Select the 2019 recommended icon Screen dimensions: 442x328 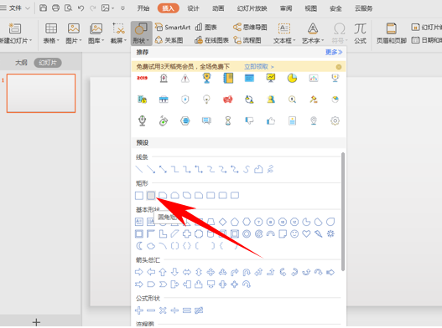click(x=142, y=78)
